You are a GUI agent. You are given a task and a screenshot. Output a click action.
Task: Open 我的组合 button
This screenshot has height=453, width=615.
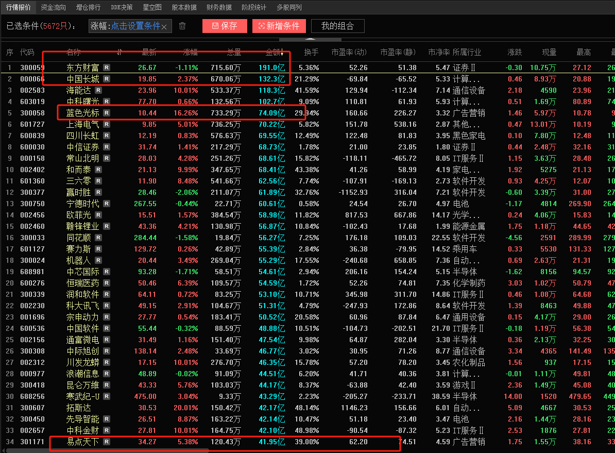pyautogui.click(x=338, y=26)
